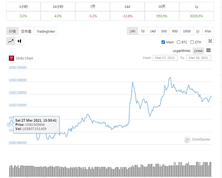This screenshot has height=178, width=222.
Task: Switch to candlestick chart view
Action: (20, 42)
